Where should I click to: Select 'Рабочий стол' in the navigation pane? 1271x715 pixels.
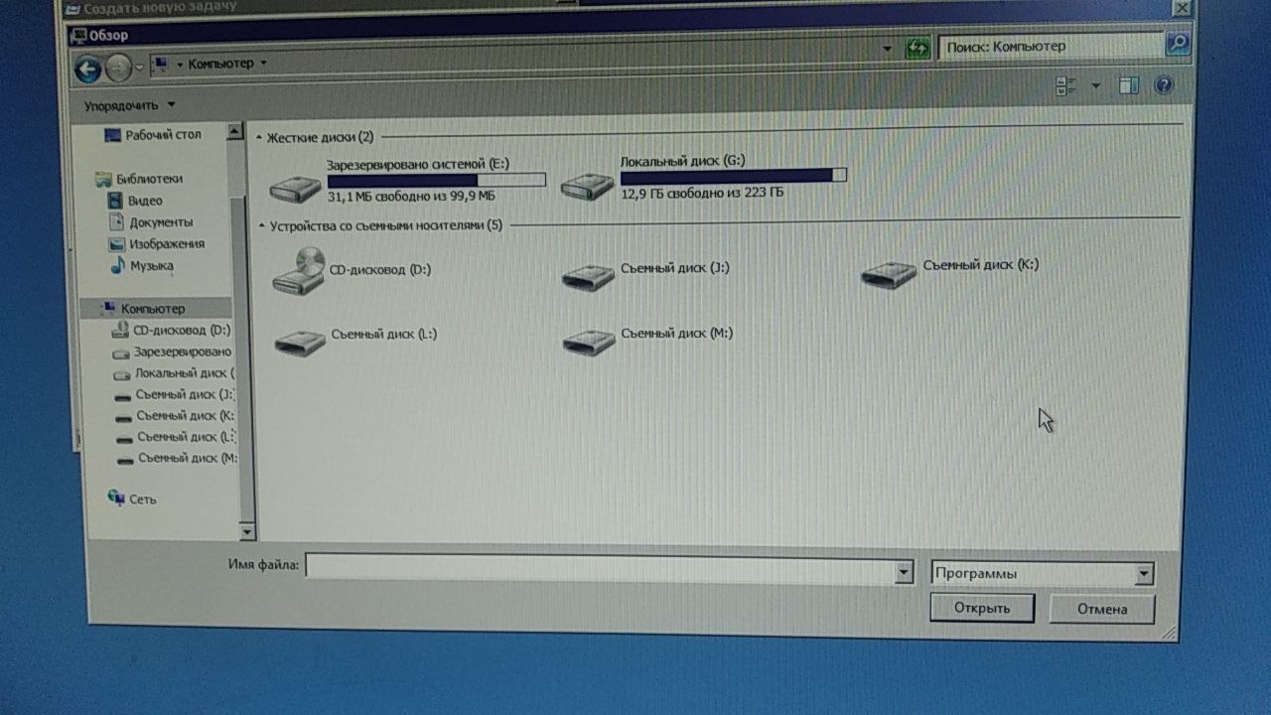coord(153,134)
